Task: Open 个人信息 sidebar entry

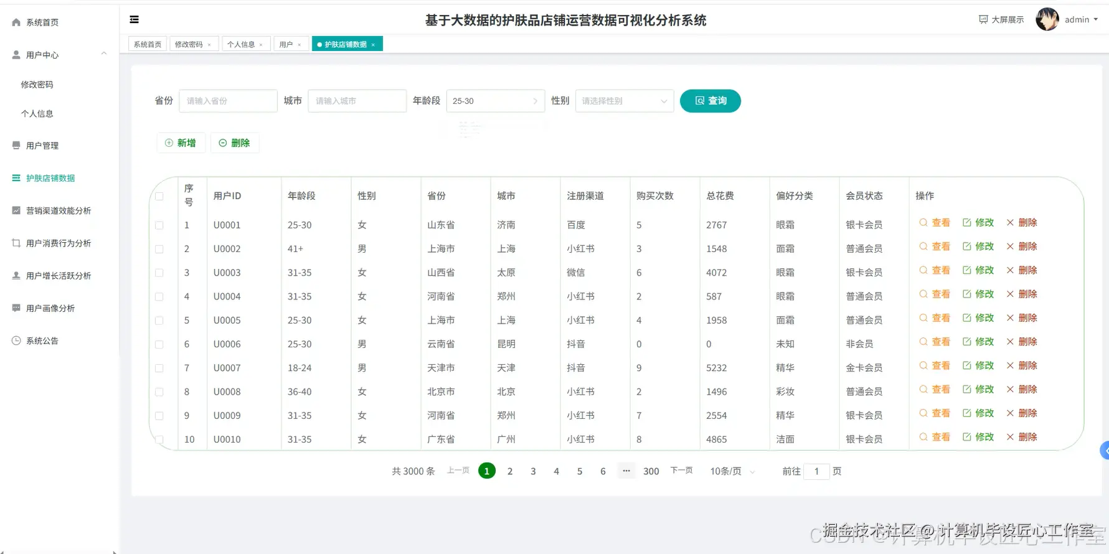Action: [x=37, y=114]
